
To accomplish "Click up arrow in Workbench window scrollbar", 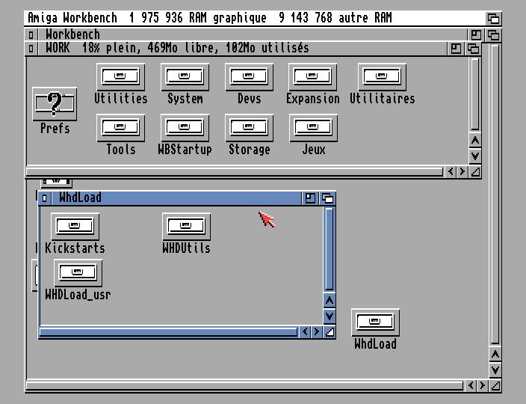I will (x=495, y=355).
